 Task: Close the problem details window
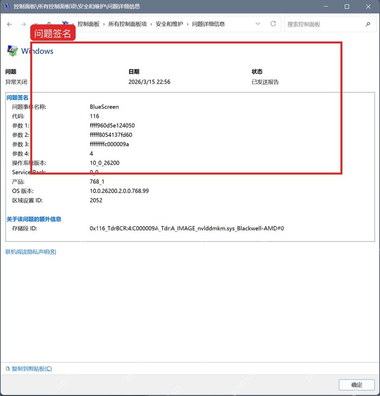[x=368, y=7]
